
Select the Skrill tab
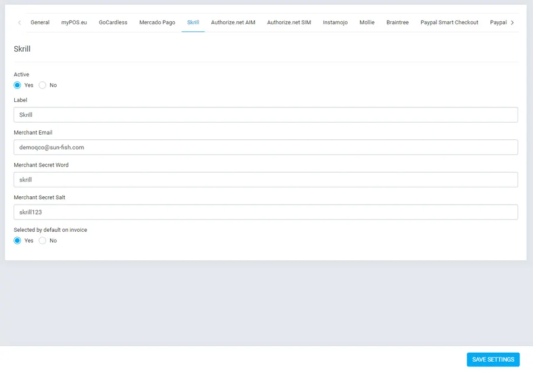(193, 23)
